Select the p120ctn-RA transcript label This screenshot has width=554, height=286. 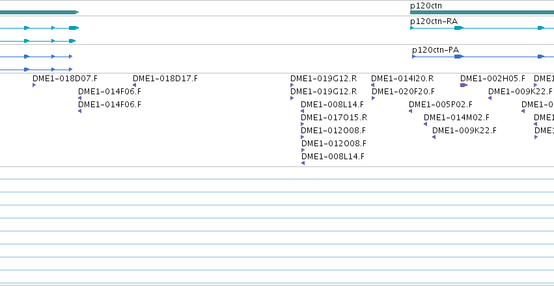[434, 21]
